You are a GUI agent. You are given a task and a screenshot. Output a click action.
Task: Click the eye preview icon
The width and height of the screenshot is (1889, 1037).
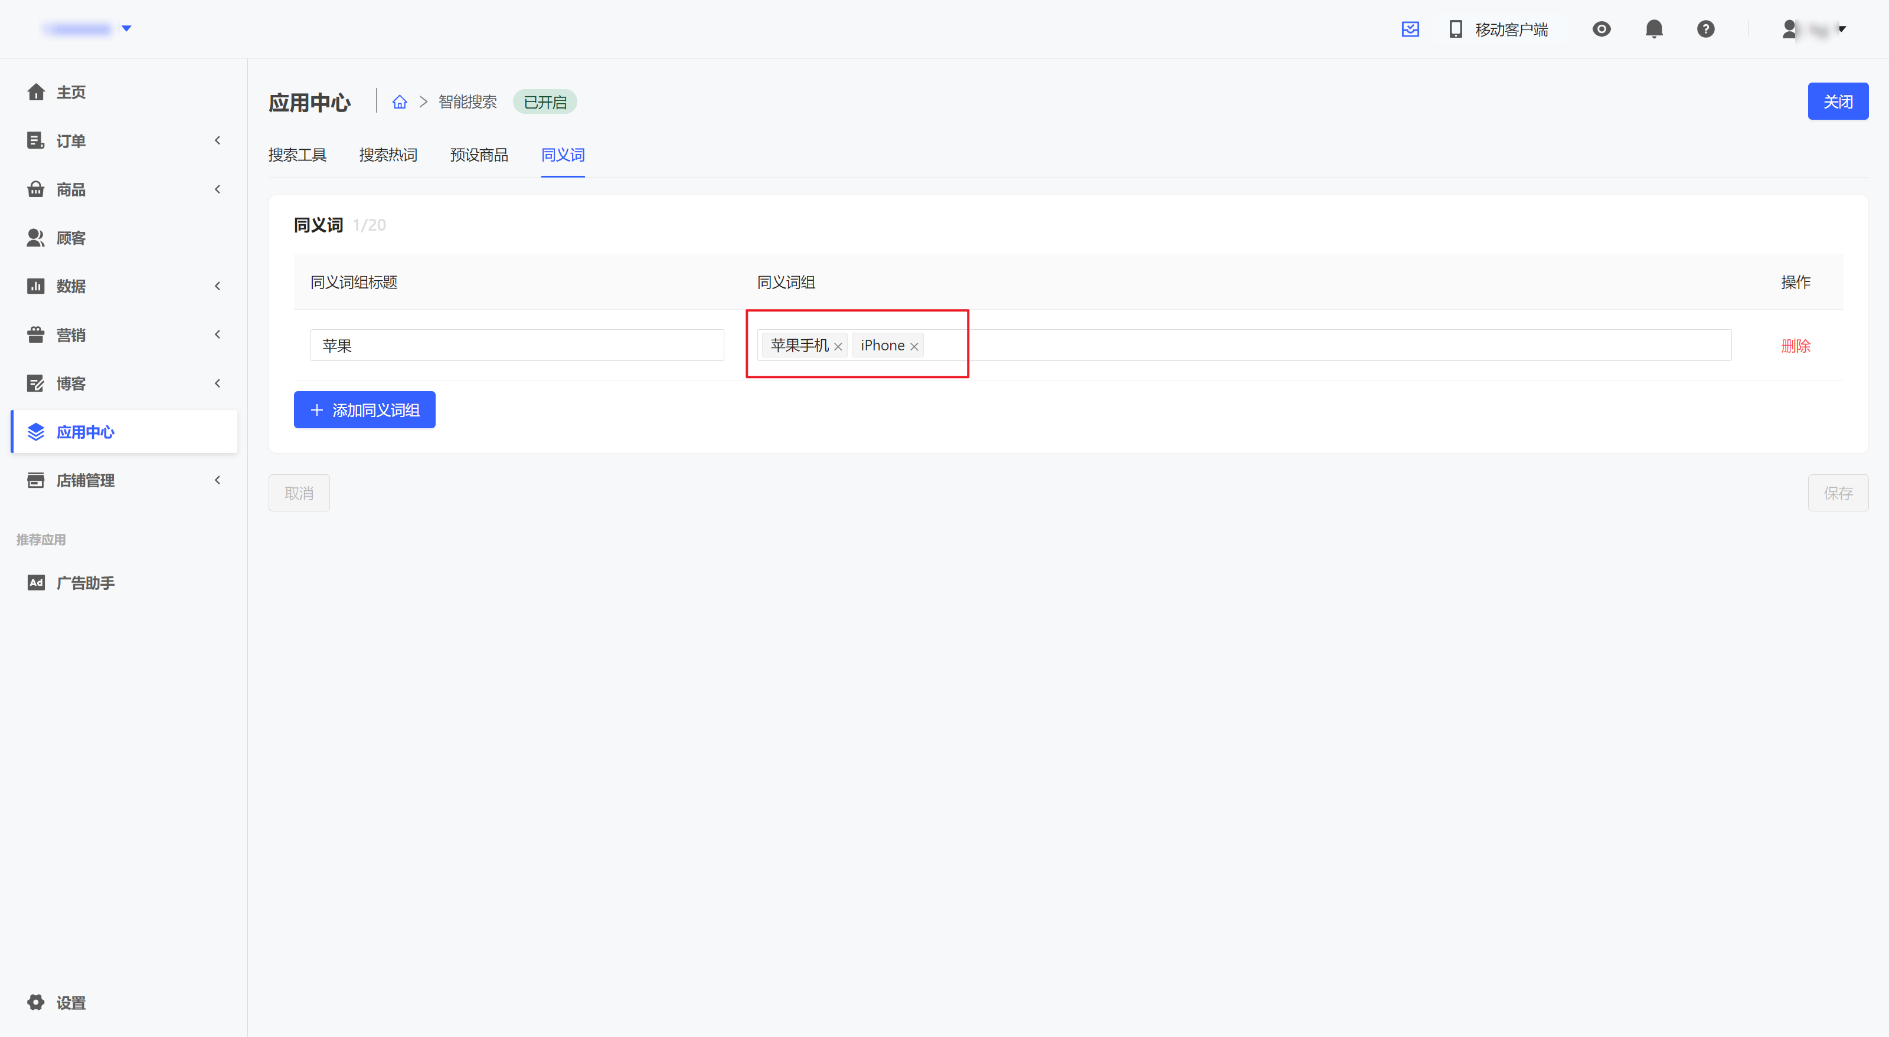pos(1602,29)
